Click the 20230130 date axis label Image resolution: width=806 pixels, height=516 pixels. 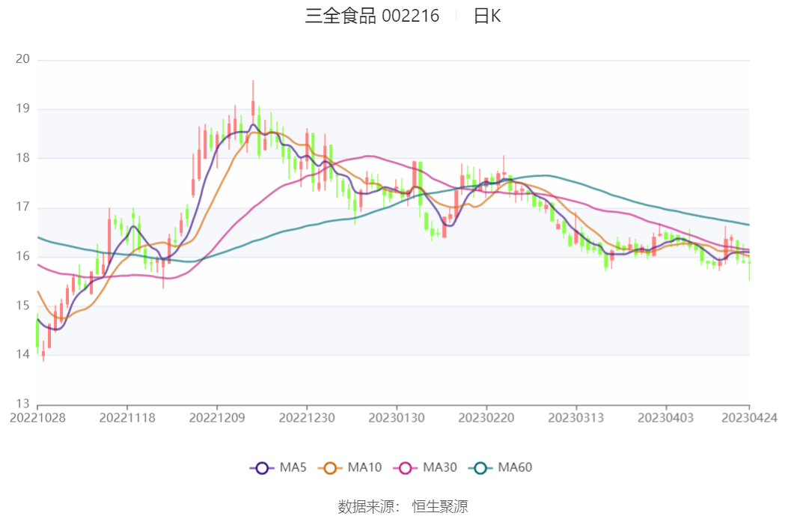pyautogui.click(x=397, y=418)
